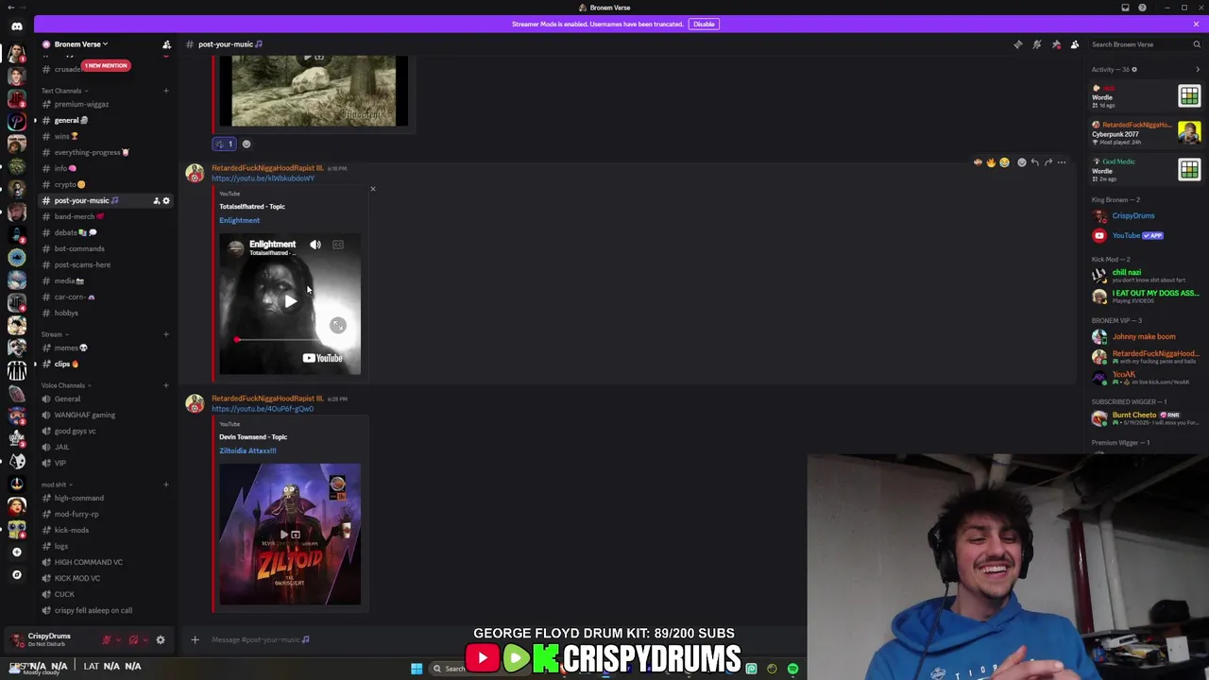Viewport: 1209px width, 680px height.
Task: Create channel plus next to Text Channels
Action: tap(165, 91)
